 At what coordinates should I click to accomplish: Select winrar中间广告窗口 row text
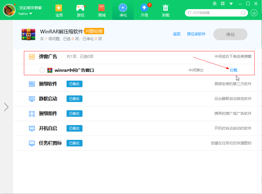pyautogui.click(x=74, y=70)
